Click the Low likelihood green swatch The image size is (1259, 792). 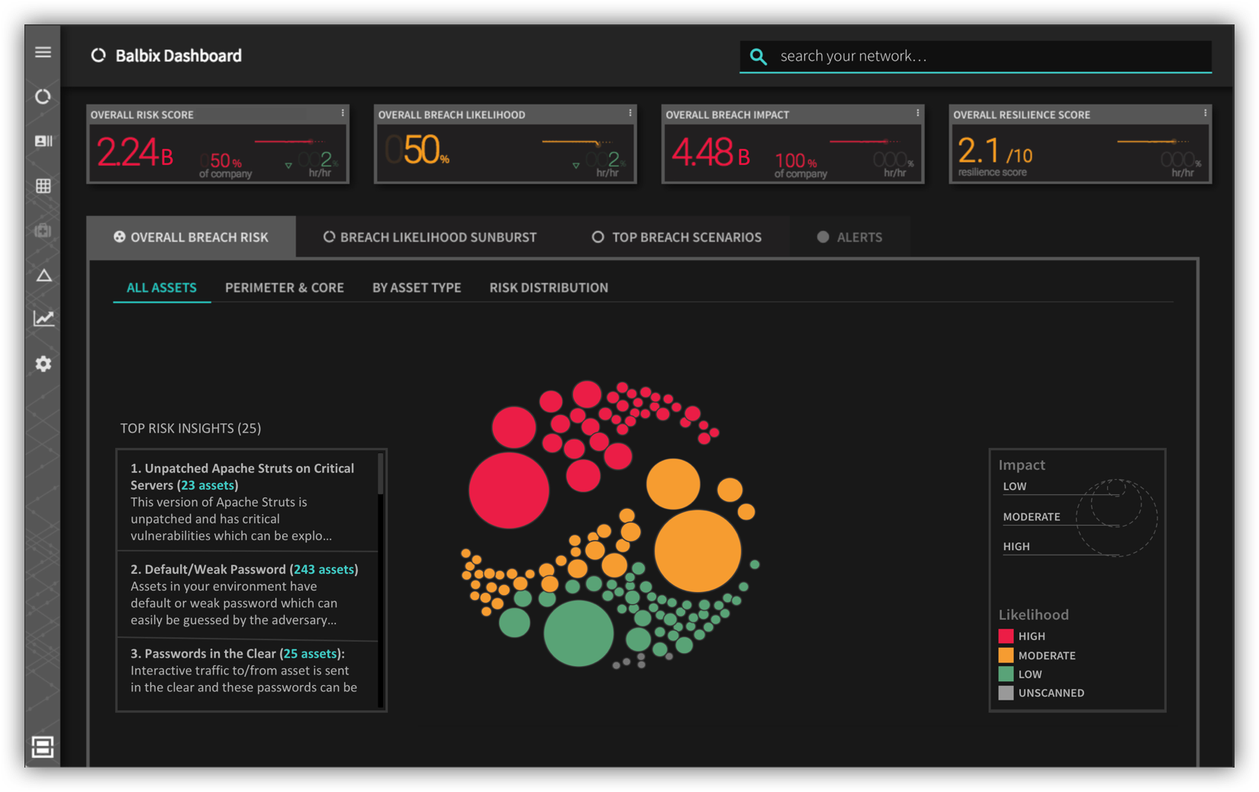click(1006, 674)
